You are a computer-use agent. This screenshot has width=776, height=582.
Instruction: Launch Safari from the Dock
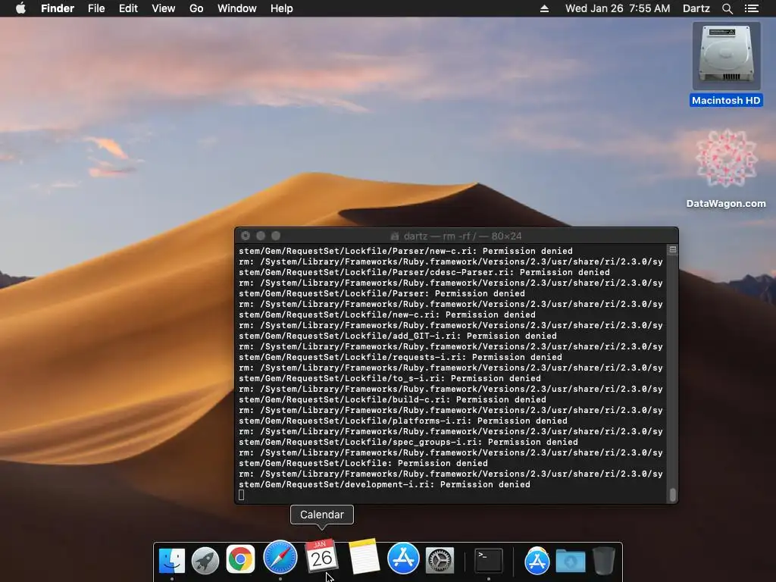pos(280,558)
